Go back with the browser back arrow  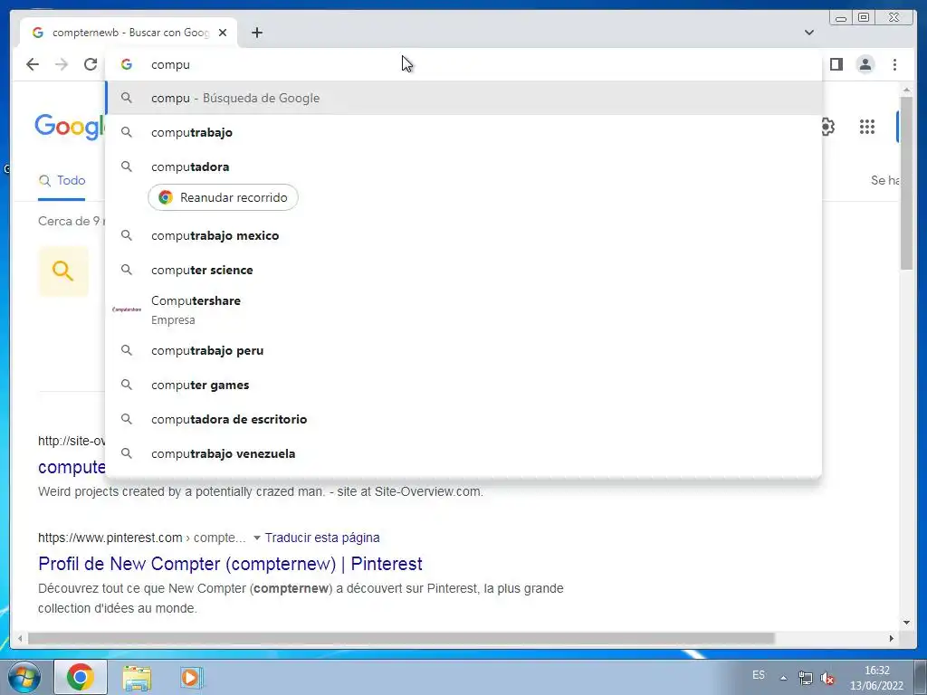33,64
